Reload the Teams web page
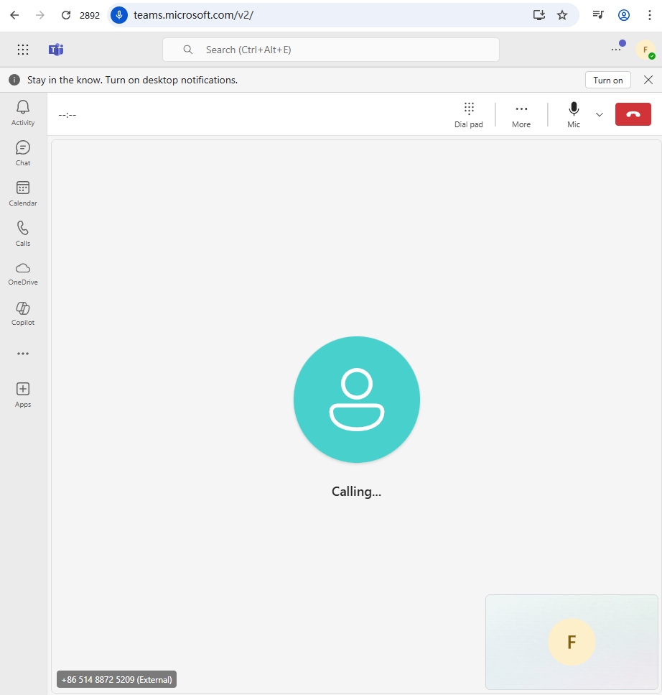 pyautogui.click(x=66, y=15)
